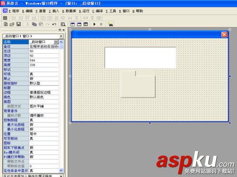The width and height of the screenshot is (237, 177).
Task: Click the 宽度 value 544
Action: 44,60
